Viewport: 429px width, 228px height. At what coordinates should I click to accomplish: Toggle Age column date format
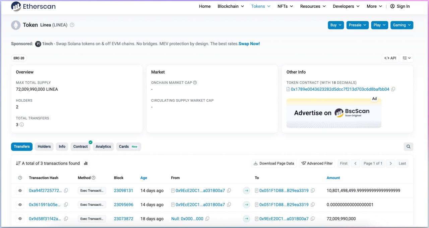tap(144, 178)
